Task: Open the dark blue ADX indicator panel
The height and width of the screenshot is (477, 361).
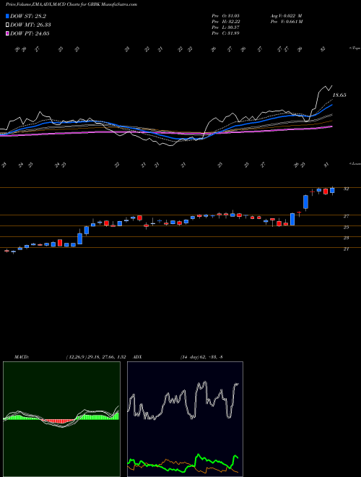Action: 185,419
